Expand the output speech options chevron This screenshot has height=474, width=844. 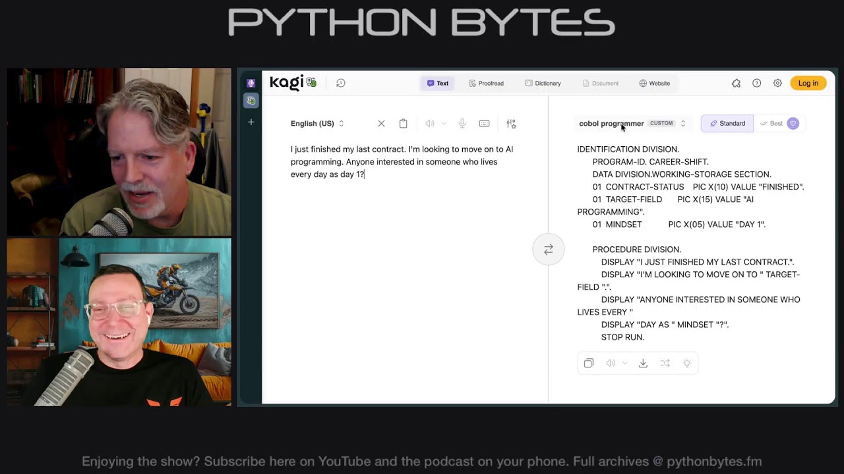[x=624, y=363]
